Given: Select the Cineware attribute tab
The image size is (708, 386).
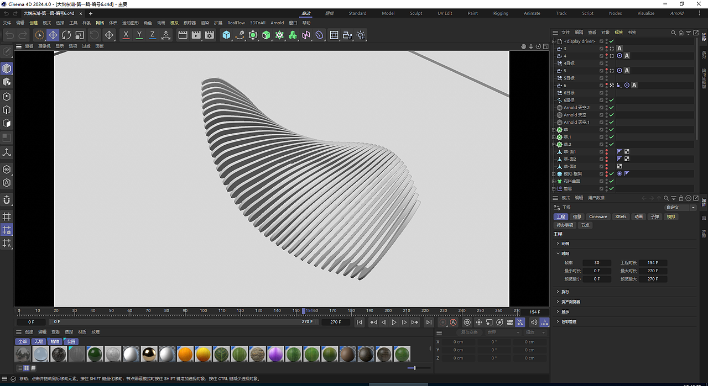Looking at the screenshot, I should click(598, 216).
